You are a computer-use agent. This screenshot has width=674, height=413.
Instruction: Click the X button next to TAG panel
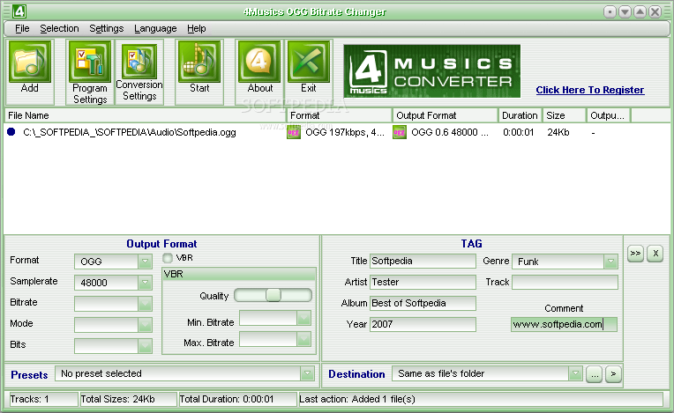655,254
